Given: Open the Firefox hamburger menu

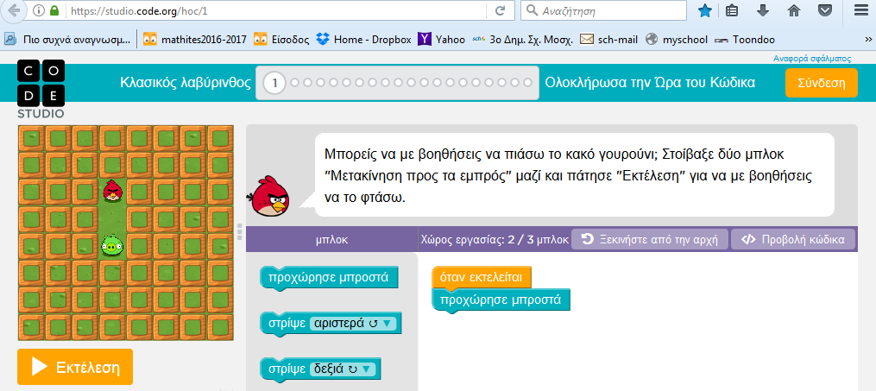Looking at the screenshot, I should point(860,11).
